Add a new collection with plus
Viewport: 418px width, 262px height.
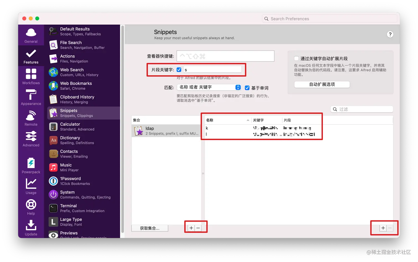[191, 228]
